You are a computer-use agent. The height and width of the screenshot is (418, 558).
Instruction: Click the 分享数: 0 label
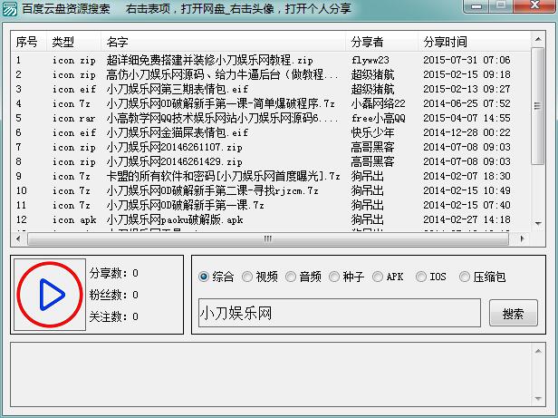click(114, 273)
